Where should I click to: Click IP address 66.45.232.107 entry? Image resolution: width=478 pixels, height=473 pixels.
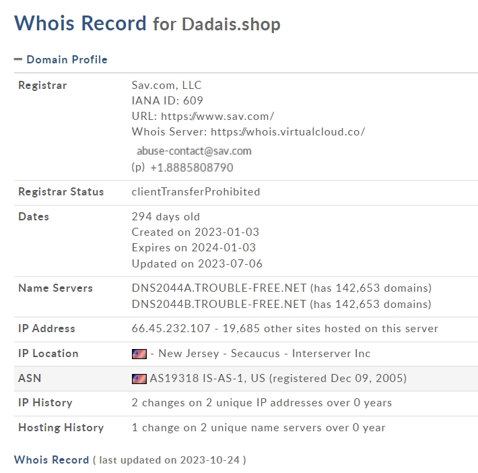pyautogui.click(x=171, y=329)
